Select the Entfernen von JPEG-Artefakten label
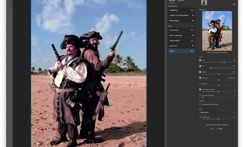The height and width of the screenshot is (147, 244). tap(179, 15)
